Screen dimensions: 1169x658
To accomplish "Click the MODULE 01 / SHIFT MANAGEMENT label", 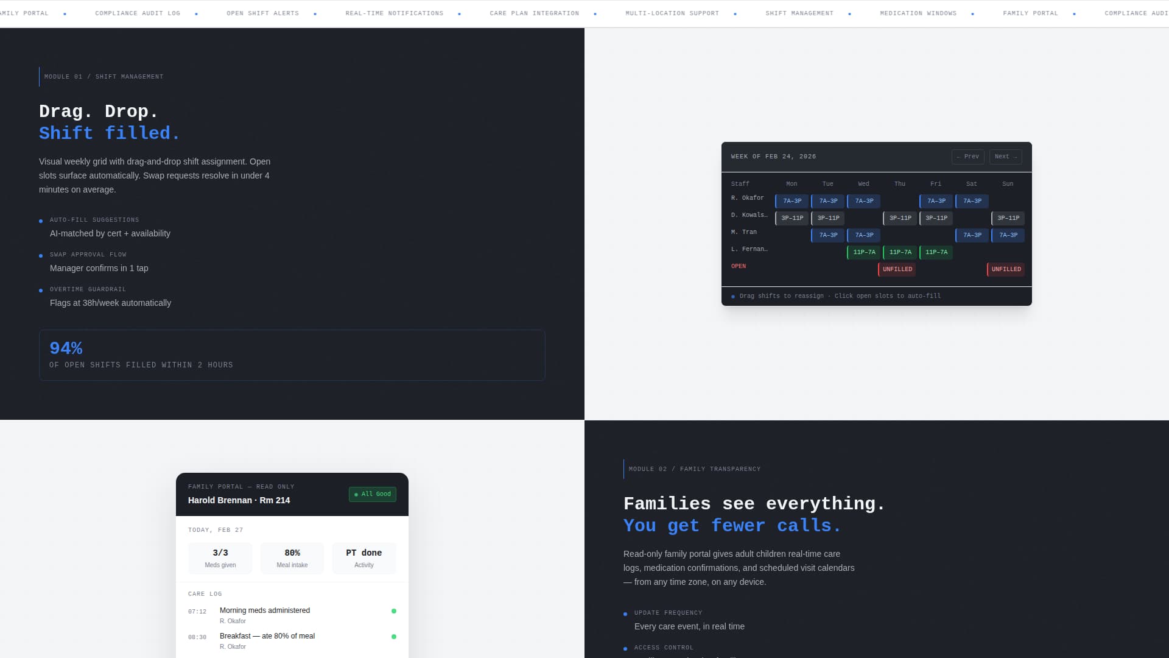I will coord(104,77).
